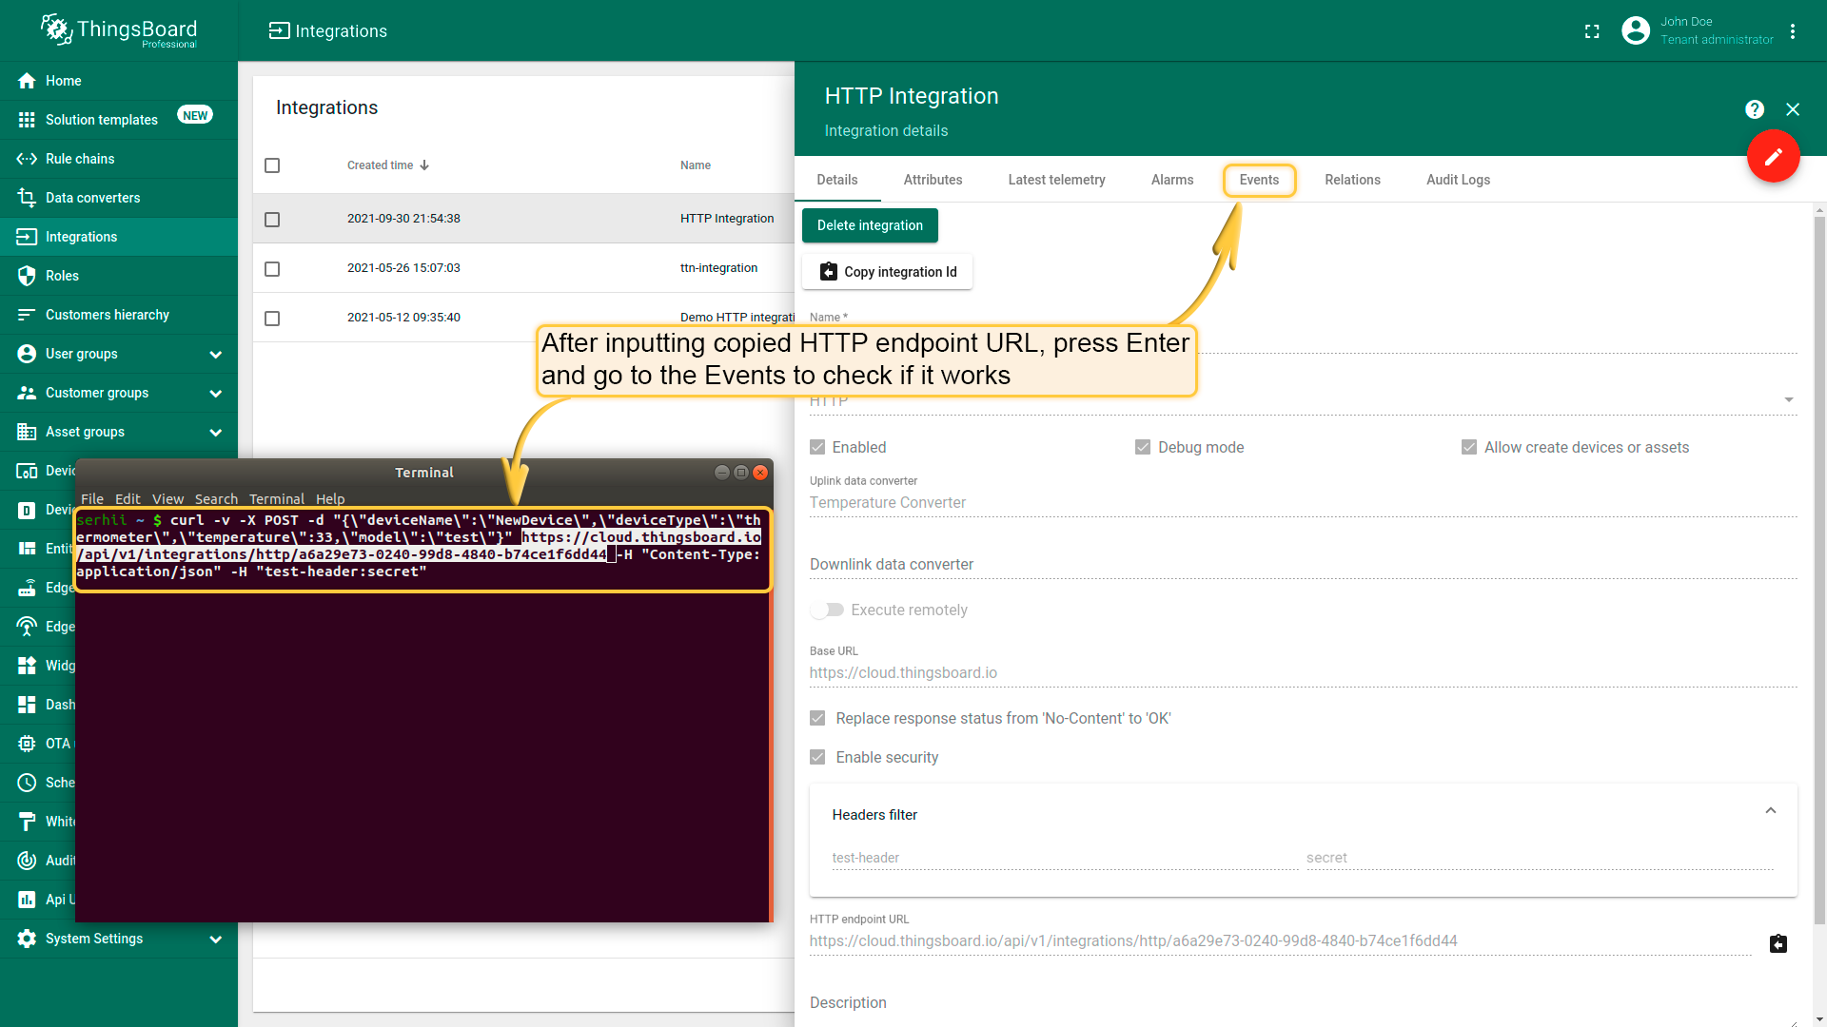Close the integration details panel
Viewport: 1827px width, 1027px height.
[x=1793, y=109]
